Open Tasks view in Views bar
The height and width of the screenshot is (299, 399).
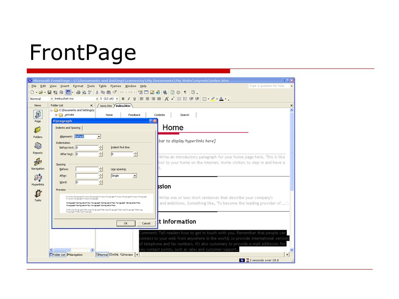coord(38,196)
